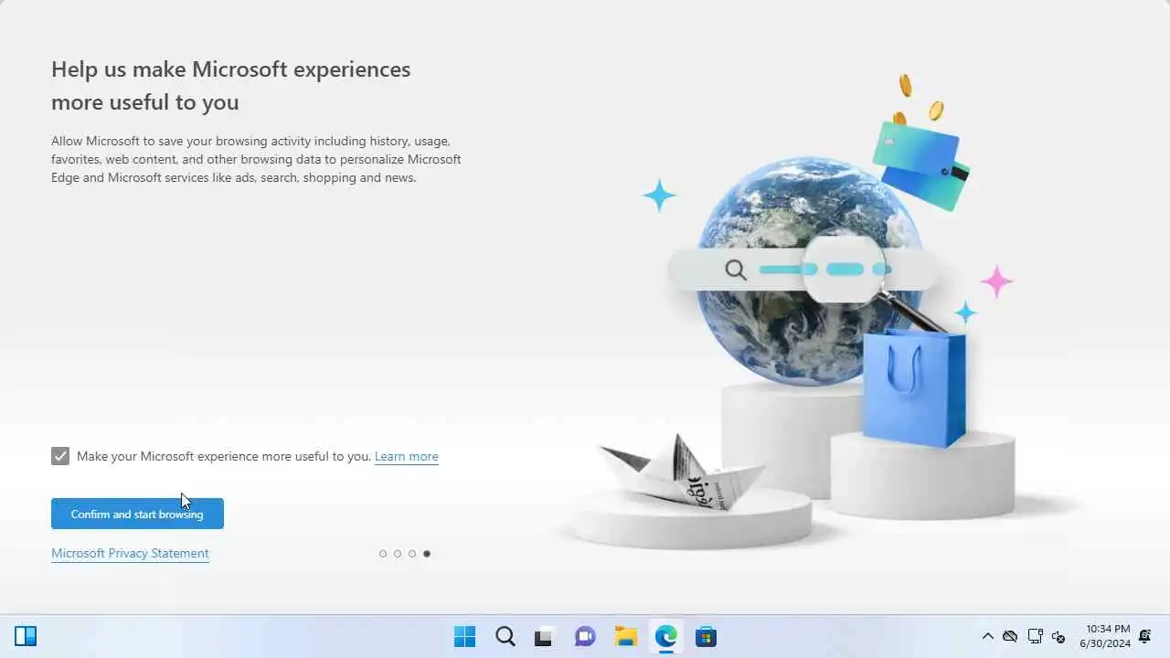The image size is (1170, 658).
Task: Open the Widgets panel icon
Action: 26,636
